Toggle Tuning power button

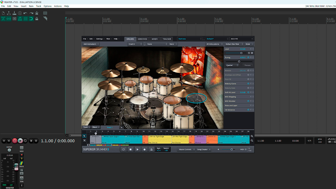coord(248,57)
